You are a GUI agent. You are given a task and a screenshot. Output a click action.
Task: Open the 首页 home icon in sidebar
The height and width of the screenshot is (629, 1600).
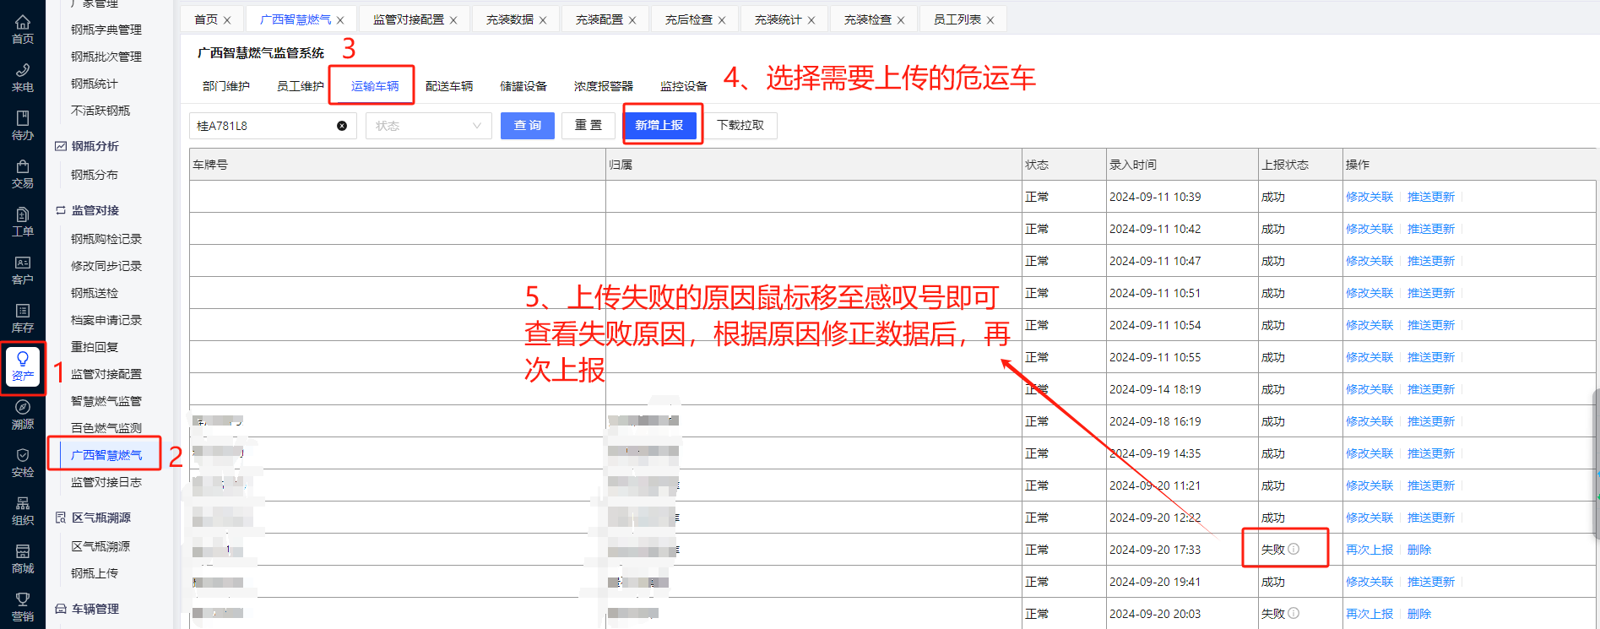tap(23, 28)
